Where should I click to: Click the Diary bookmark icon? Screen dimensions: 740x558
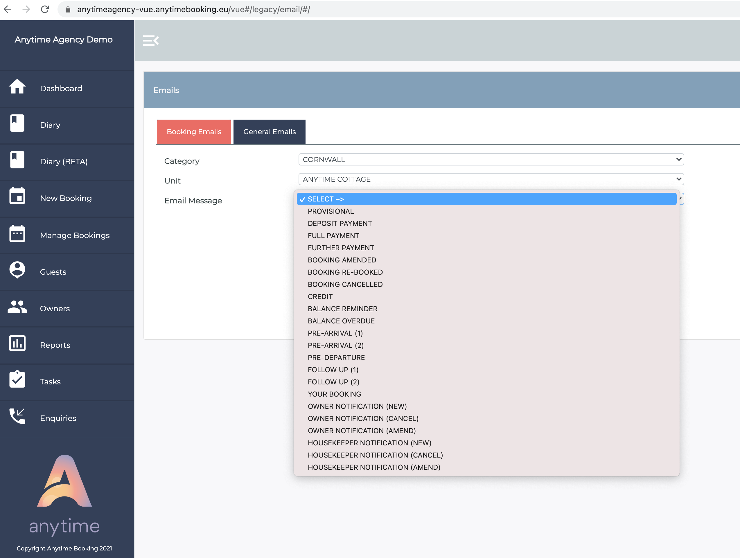[17, 123]
